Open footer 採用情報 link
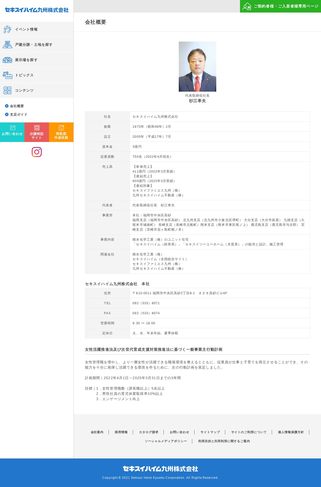321x487 pixels. [121, 432]
